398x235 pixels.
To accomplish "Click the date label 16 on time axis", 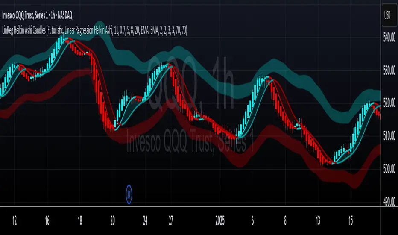I will click(x=47, y=221).
